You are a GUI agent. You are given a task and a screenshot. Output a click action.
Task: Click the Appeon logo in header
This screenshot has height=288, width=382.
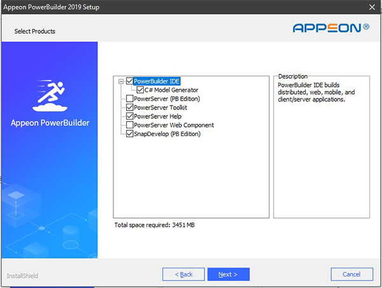click(330, 27)
